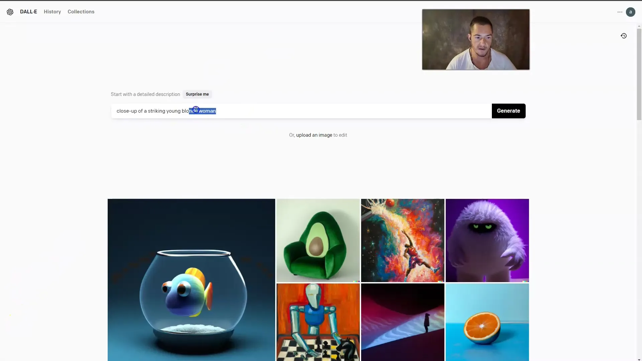Viewport: 642px width, 361px height.
Task: Click the prompt input text field
Action: [301, 111]
